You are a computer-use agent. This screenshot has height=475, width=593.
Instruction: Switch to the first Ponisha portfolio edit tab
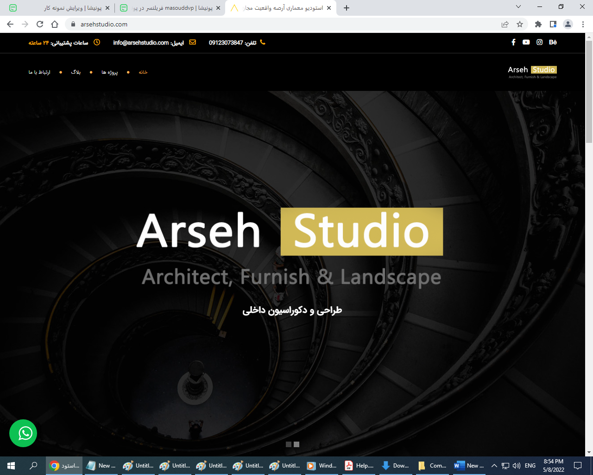click(59, 8)
